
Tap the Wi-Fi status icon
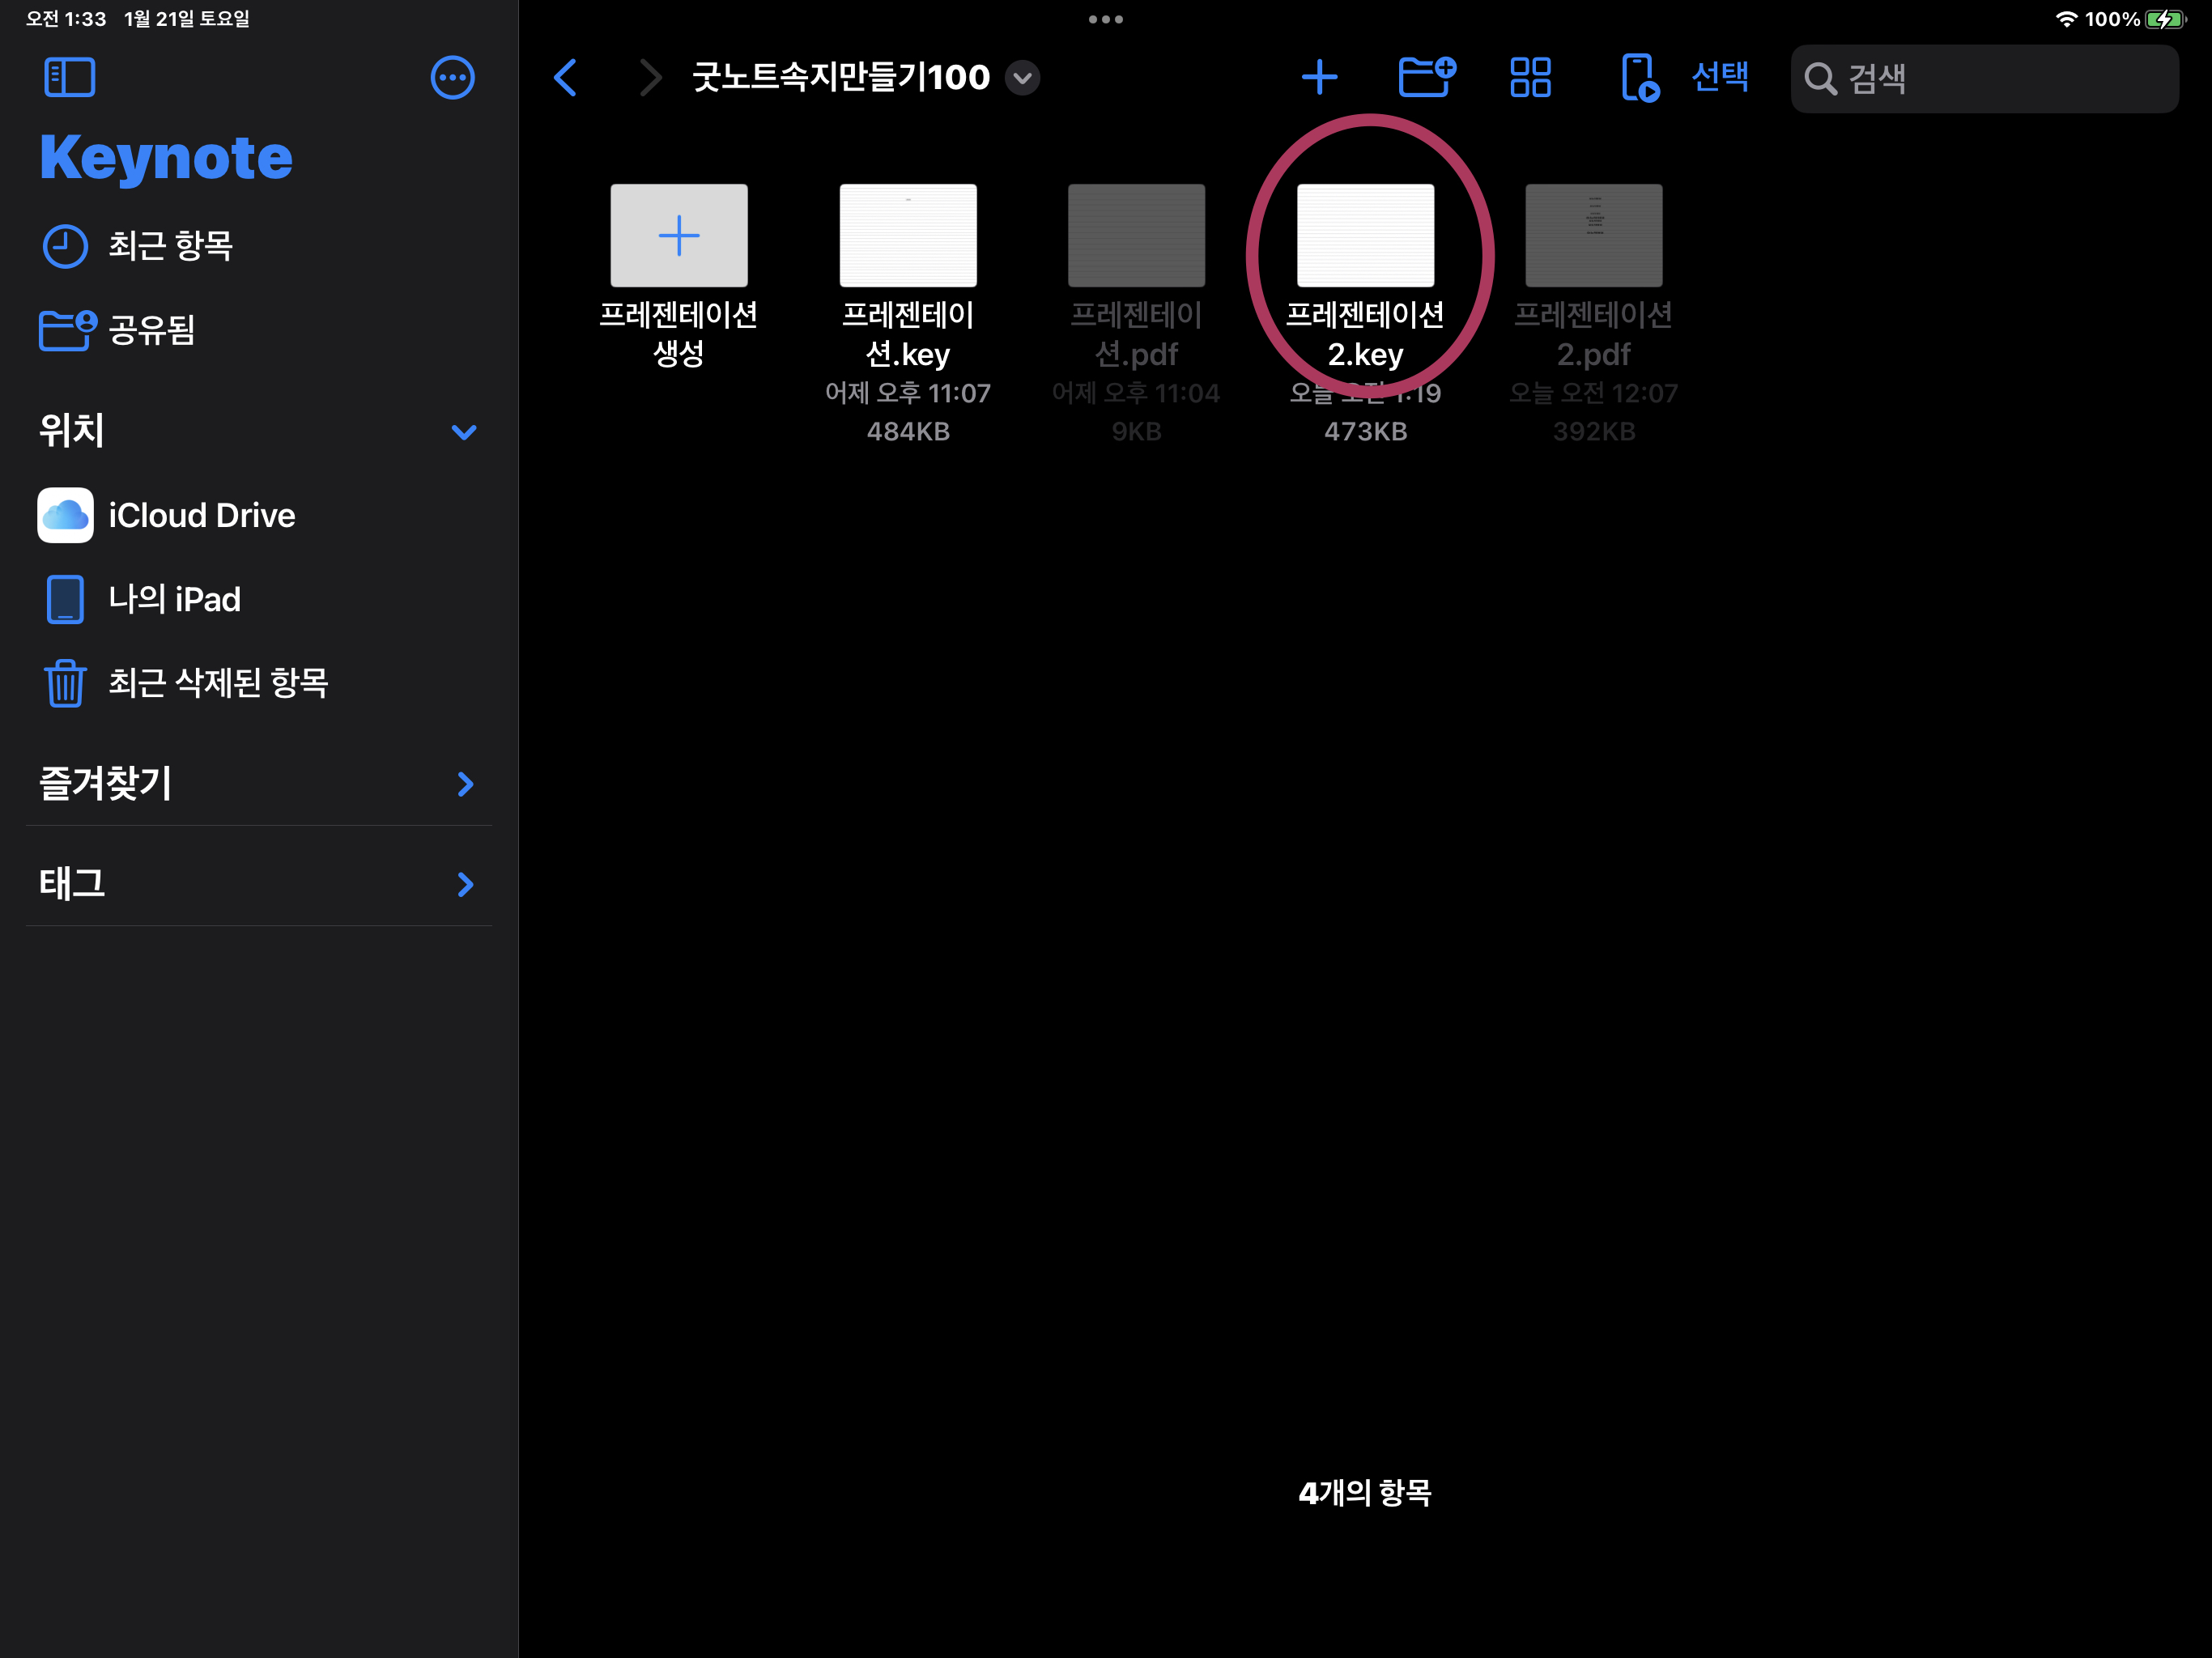[x=2066, y=19]
